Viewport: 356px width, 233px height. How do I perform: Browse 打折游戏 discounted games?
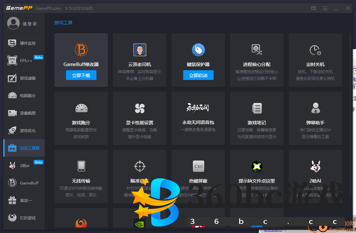(24, 218)
